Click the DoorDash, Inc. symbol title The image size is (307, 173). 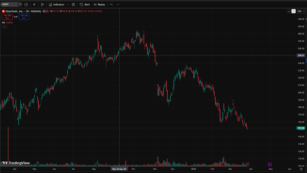(x=23, y=11)
